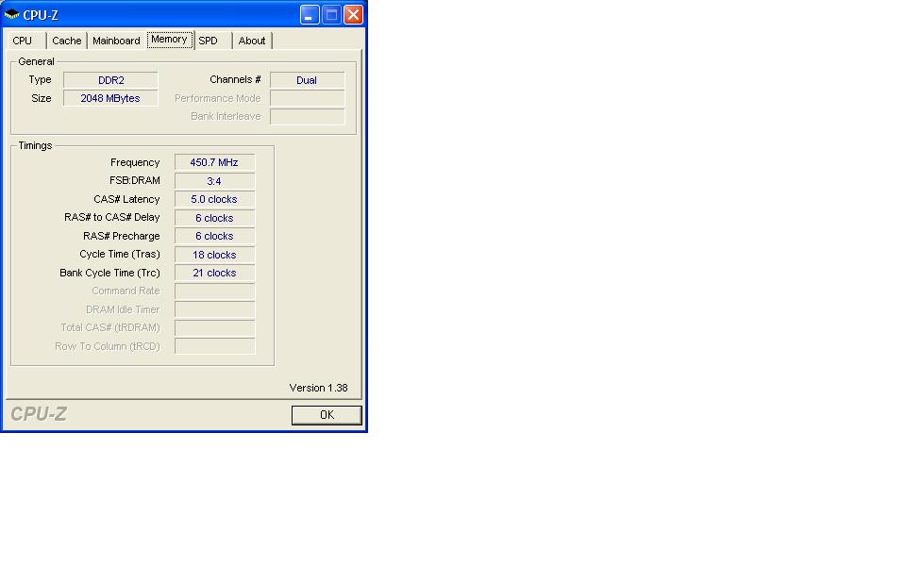Click the CPU-Z chip icon in title bar

[x=11, y=14]
